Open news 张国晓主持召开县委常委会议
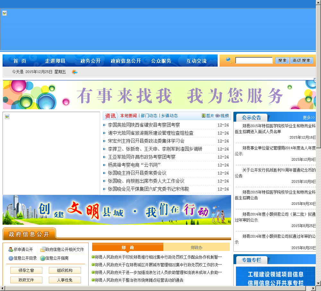This screenshot has width=321, height=291. click(x=137, y=173)
